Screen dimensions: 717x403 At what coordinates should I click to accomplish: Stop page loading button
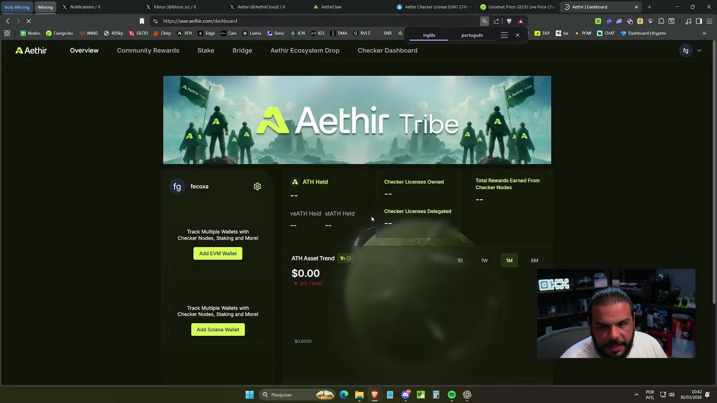pyautogui.click(x=29, y=21)
